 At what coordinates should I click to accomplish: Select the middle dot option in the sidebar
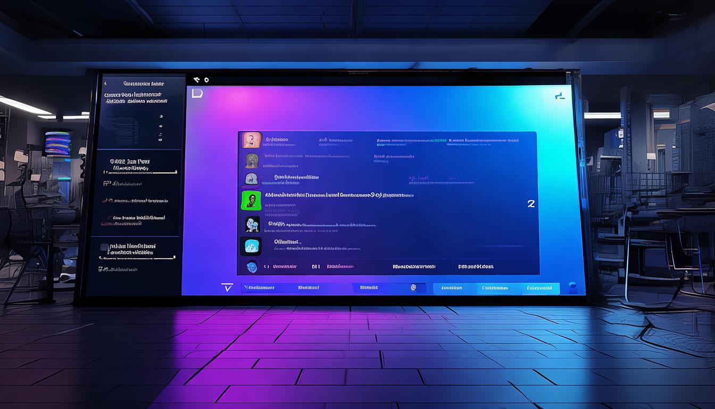tap(161, 126)
